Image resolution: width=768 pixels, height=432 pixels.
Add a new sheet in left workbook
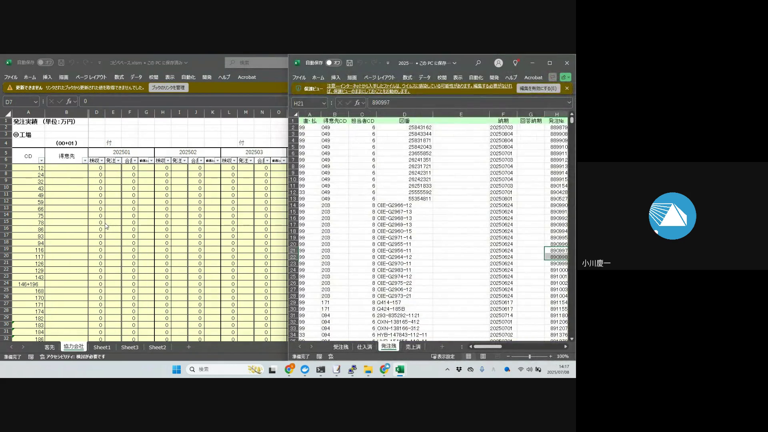tap(188, 347)
